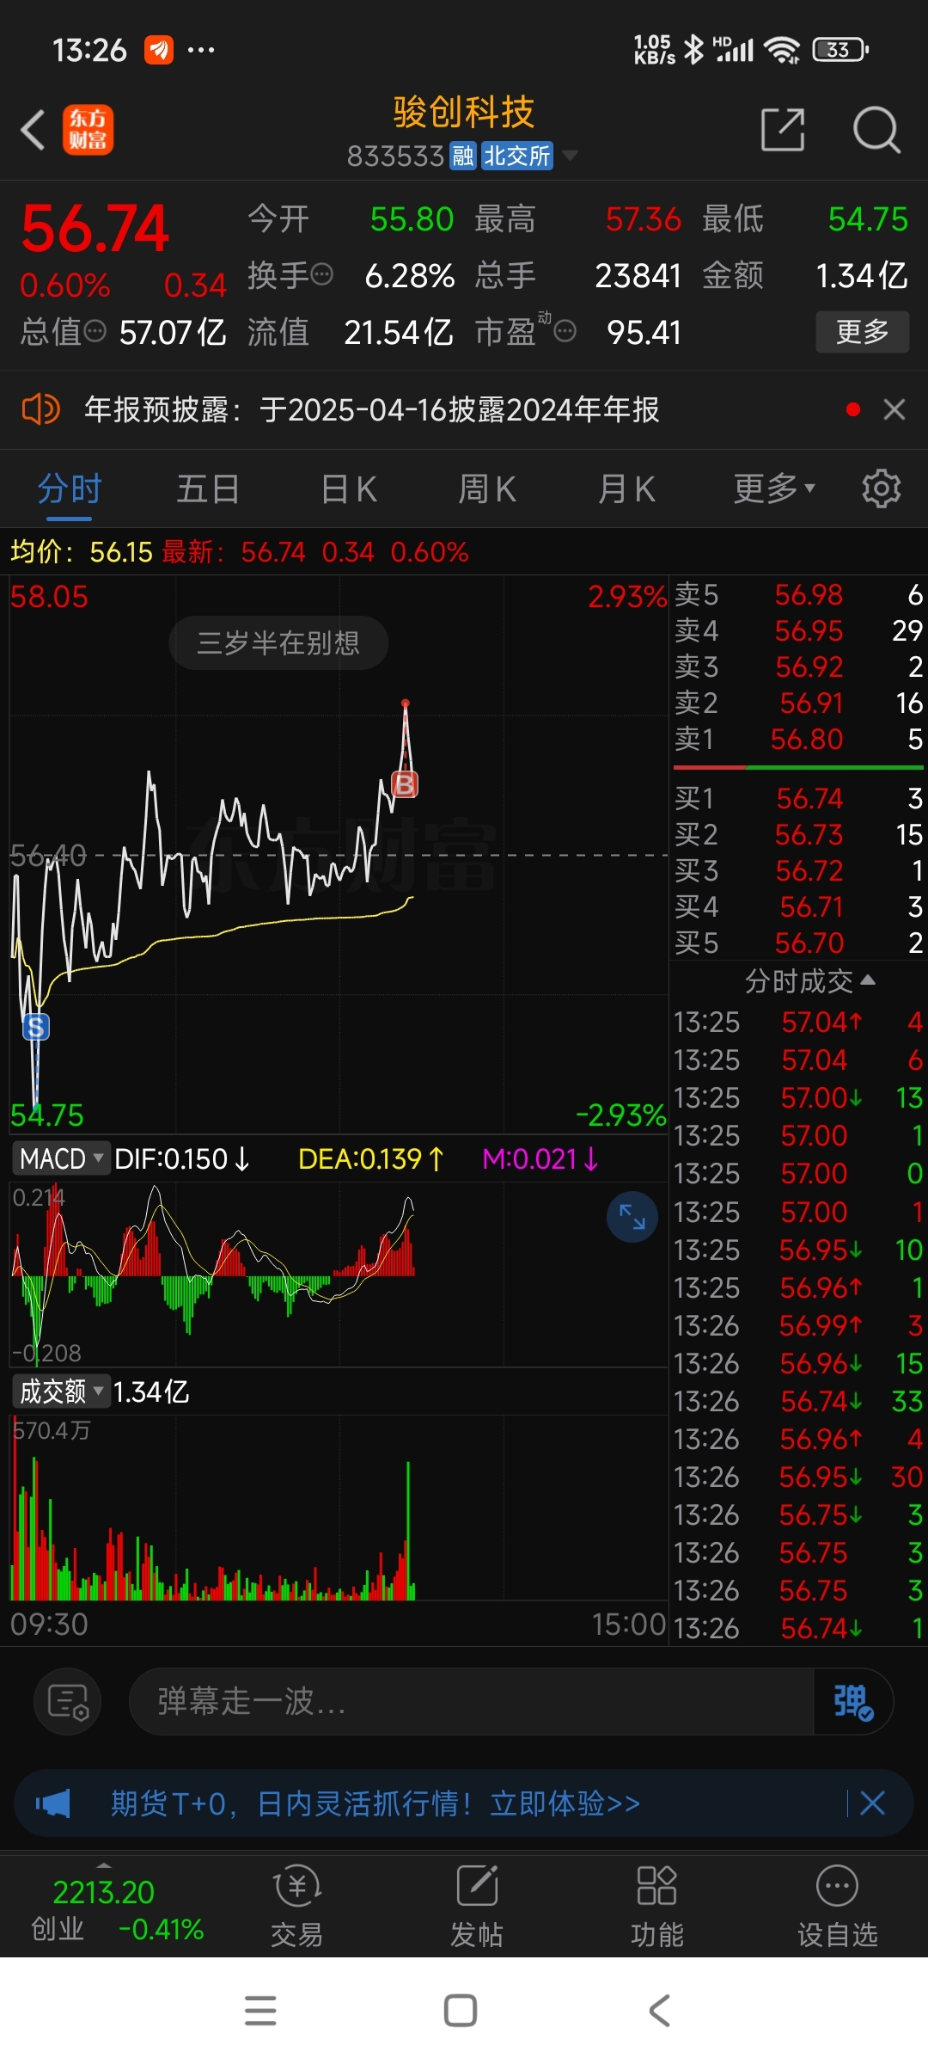Tap the floating comment 三岁半在别想
Image resolution: width=928 pixels, height=2064 pixels.
(278, 642)
